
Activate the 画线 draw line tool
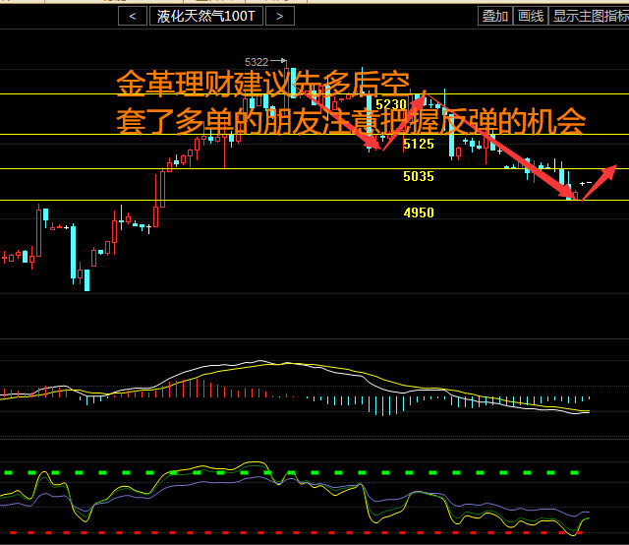(531, 16)
